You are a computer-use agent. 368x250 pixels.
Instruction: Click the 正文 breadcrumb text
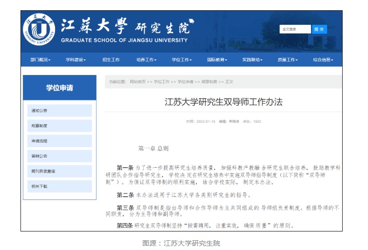coord(229,82)
